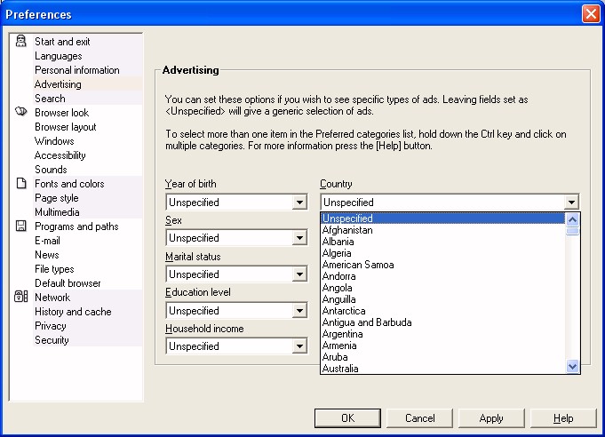Click the Fonts and colors page icon

(21, 184)
